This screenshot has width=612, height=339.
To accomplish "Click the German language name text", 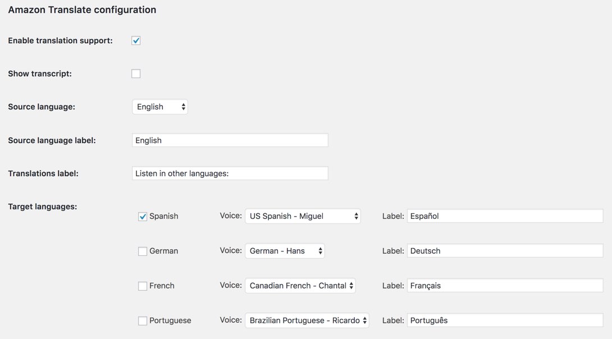I will 163,251.
